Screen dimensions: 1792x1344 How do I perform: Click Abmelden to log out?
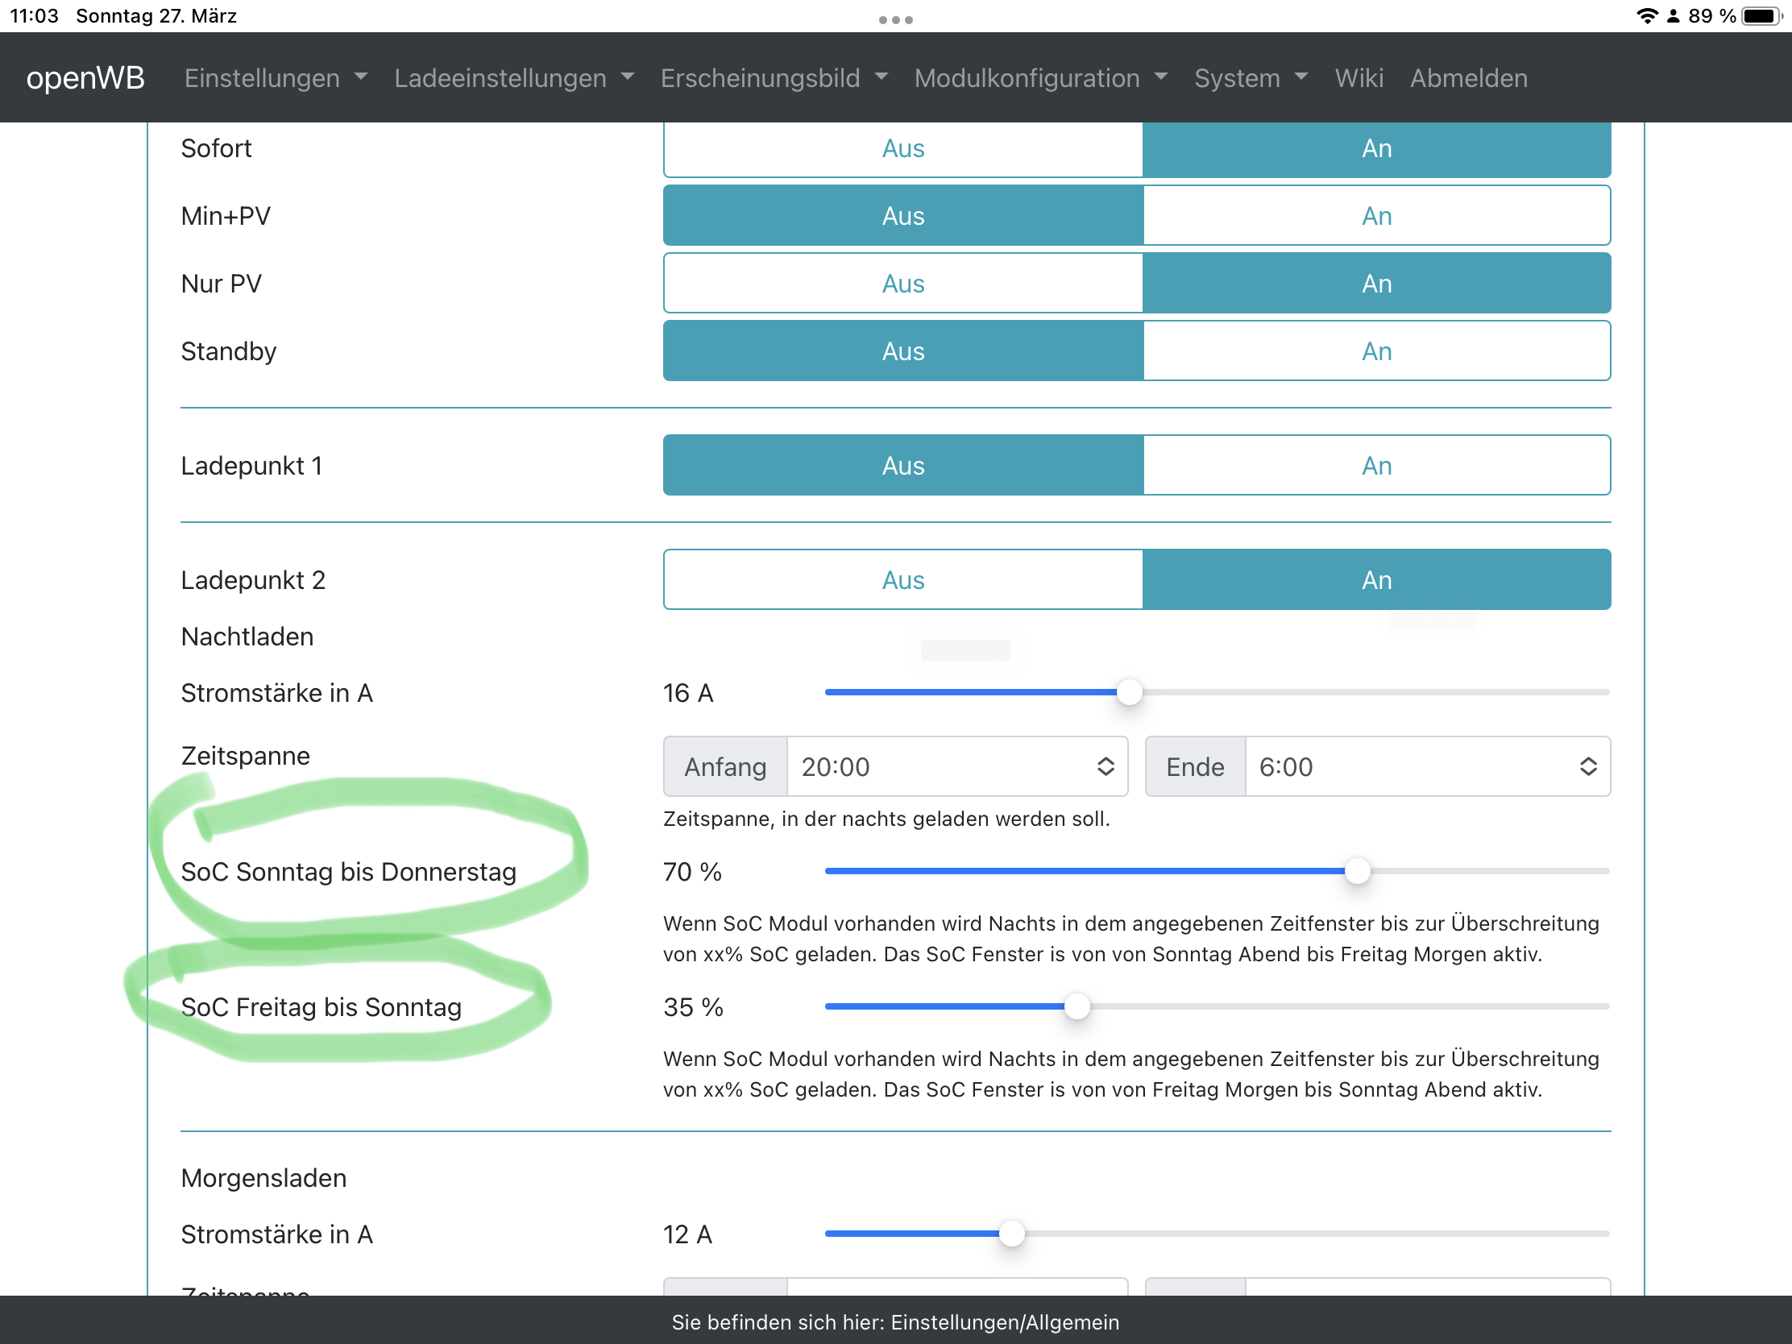[1468, 78]
